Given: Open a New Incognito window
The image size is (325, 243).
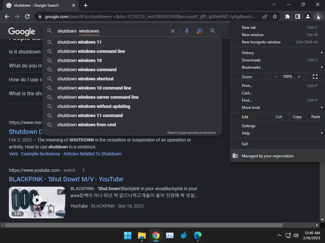Looking at the screenshot, I should click(277, 42).
